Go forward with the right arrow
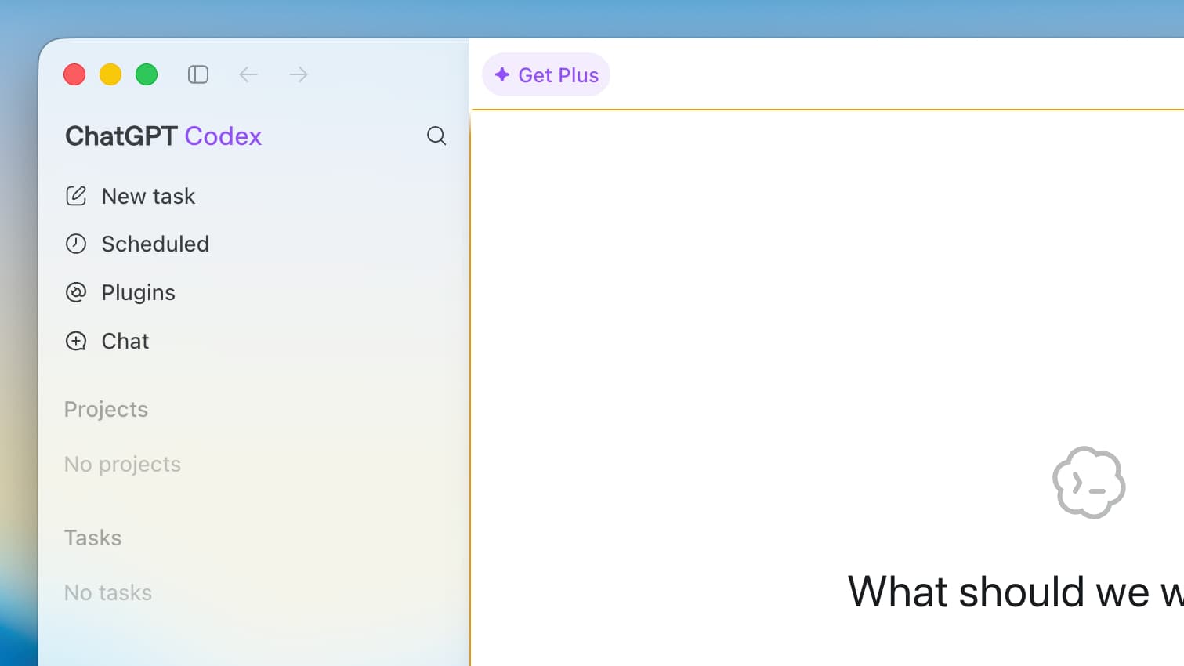Viewport: 1184px width, 666px height. (299, 74)
